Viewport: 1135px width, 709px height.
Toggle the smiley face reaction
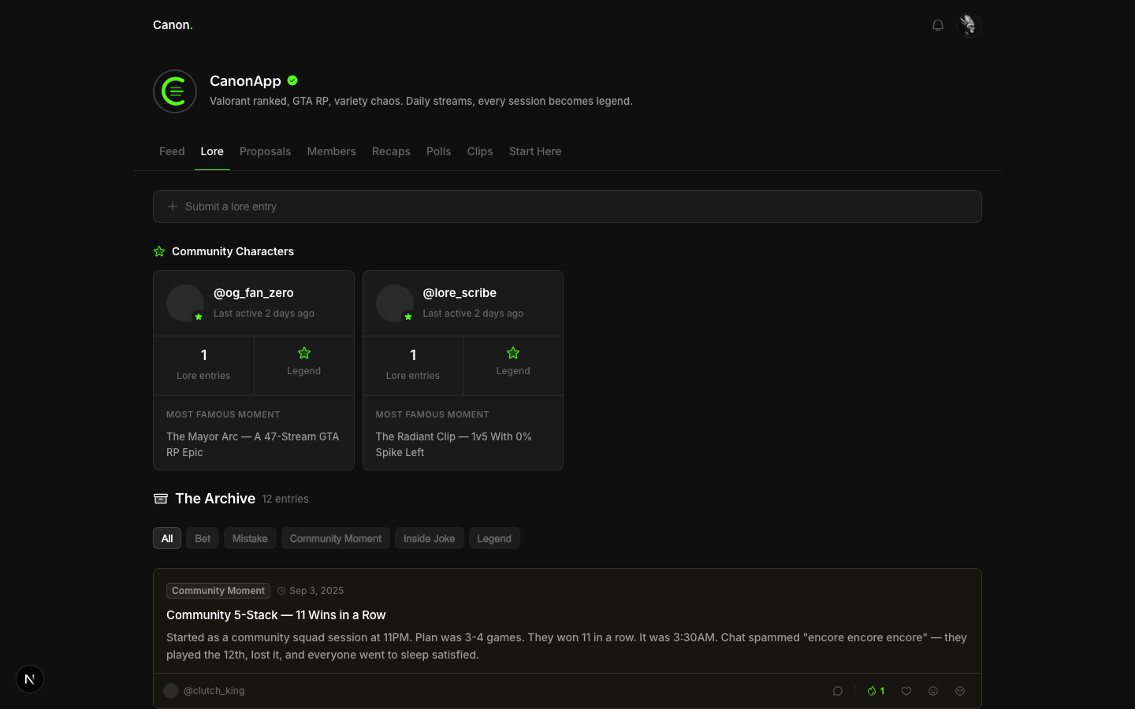click(x=933, y=691)
